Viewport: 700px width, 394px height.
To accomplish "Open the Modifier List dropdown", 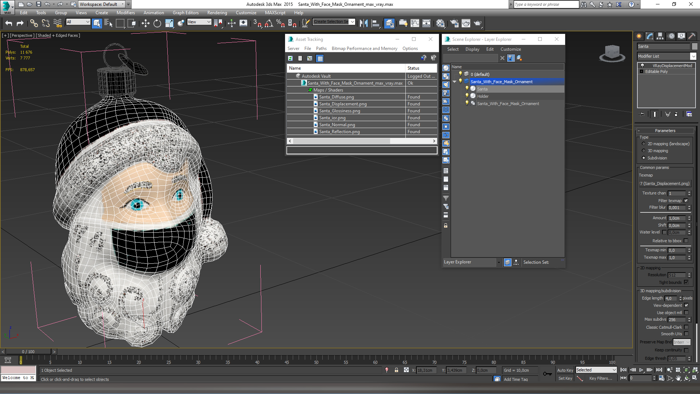I will [693, 56].
